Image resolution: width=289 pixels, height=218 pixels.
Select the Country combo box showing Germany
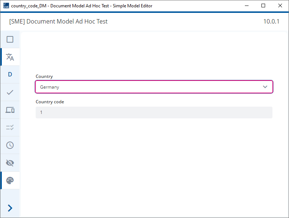tap(154, 87)
